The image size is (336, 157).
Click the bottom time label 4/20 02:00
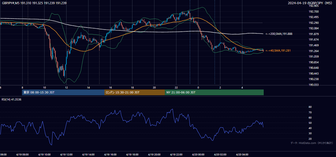click(220, 154)
